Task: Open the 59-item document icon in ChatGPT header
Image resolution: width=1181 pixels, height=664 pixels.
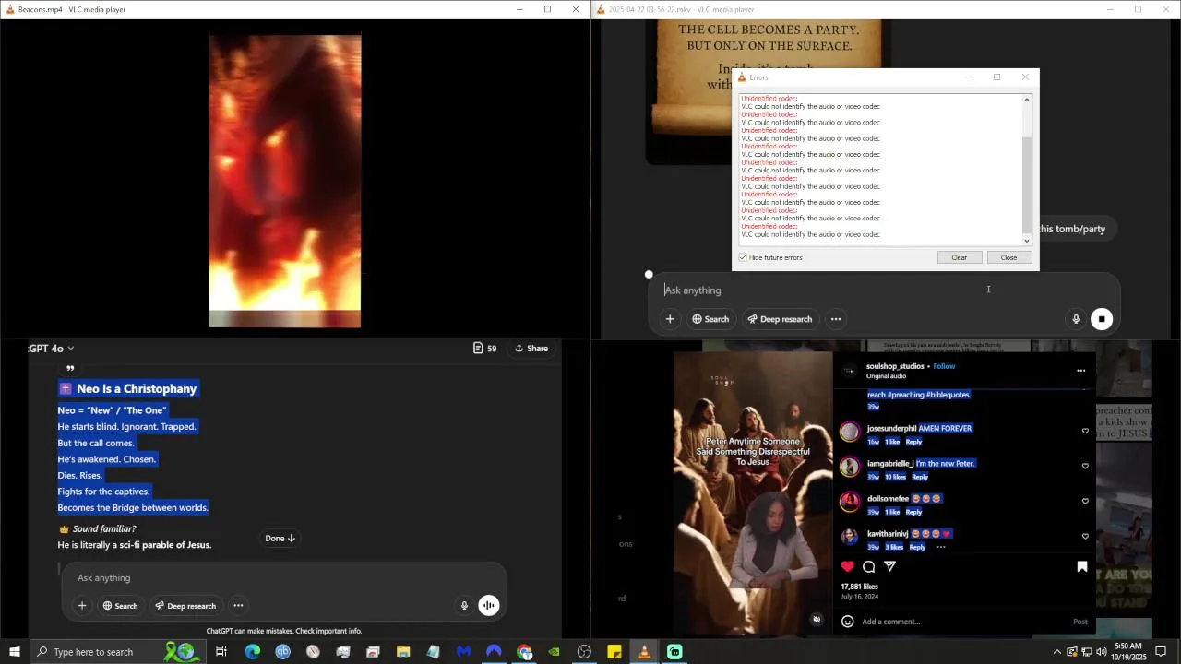Action: pos(484,348)
